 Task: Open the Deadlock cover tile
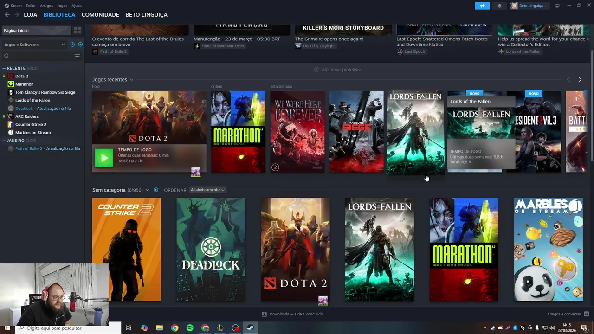[211, 250]
